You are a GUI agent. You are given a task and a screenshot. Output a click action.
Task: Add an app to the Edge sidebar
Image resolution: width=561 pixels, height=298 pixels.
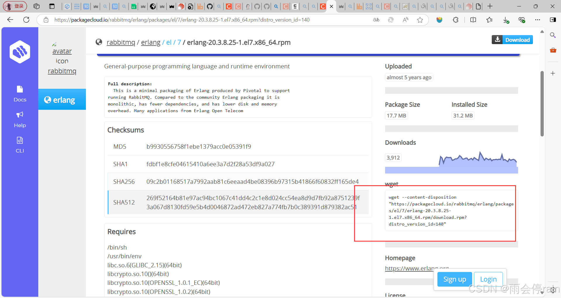coord(553,73)
